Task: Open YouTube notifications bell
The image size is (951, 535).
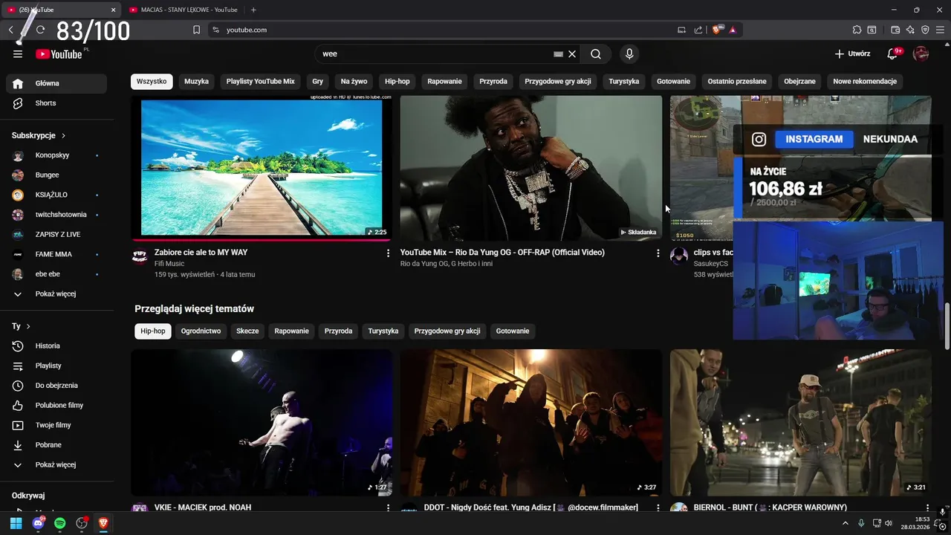Action: click(892, 53)
